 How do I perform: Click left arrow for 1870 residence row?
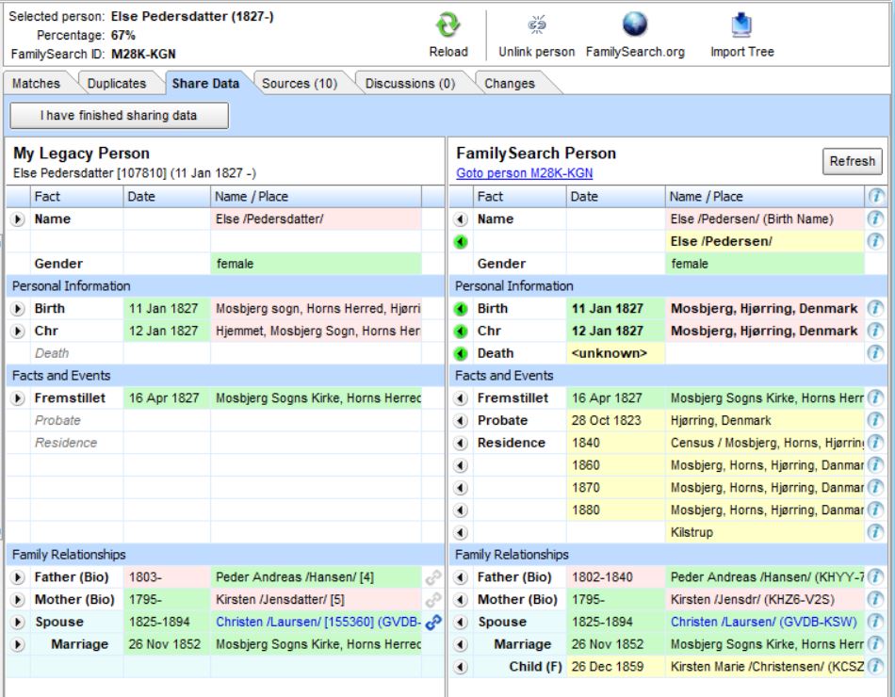click(461, 488)
